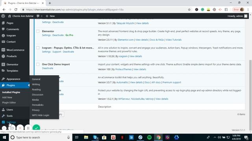Select General in Settings flyout

(x=36, y=79)
